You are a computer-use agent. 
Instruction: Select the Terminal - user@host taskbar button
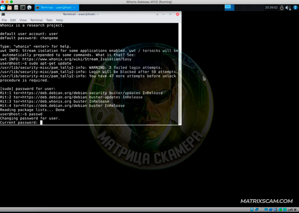click(x=57, y=7)
